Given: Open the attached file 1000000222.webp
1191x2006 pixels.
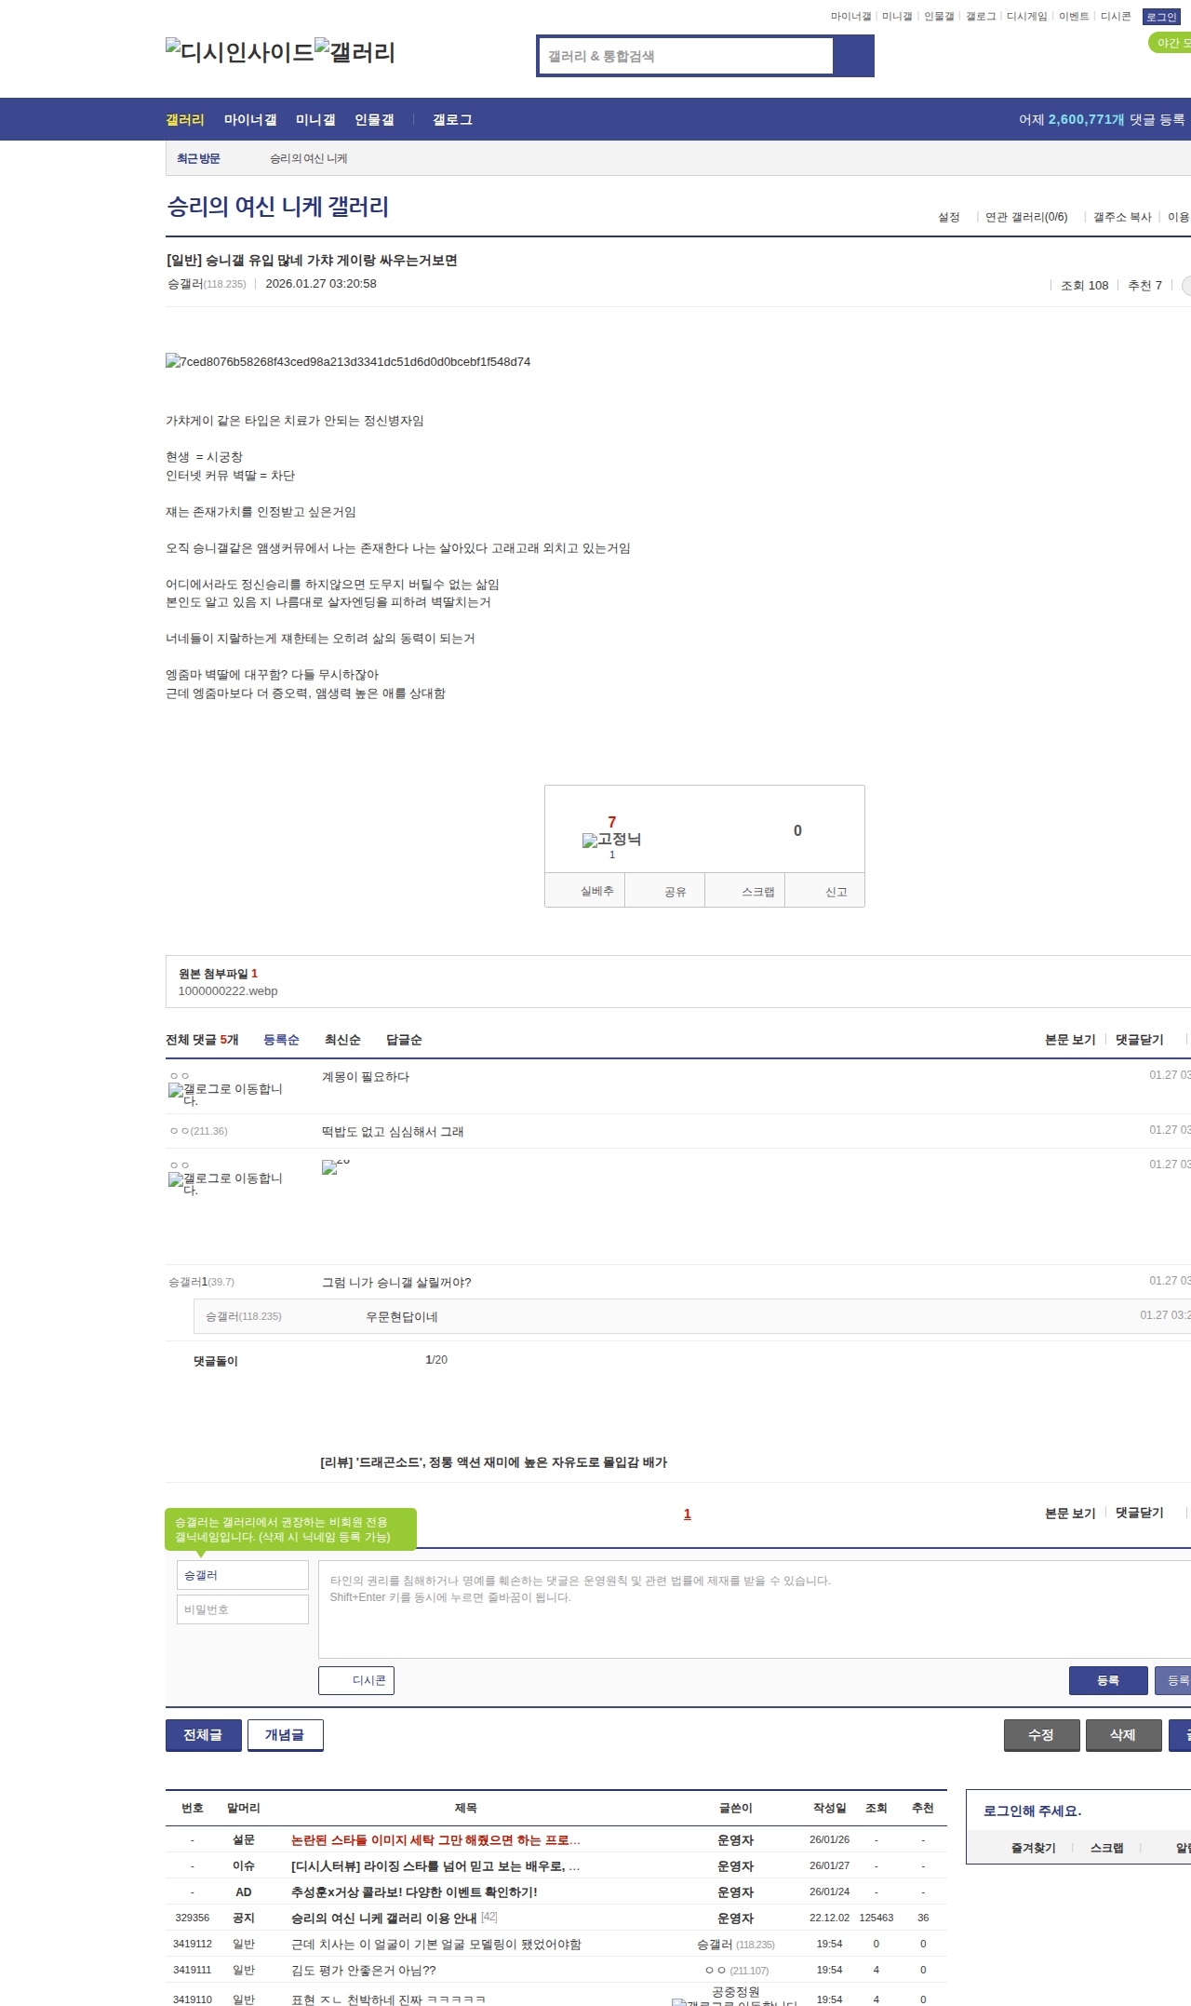Looking at the screenshot, I should [x=228, y=991].
